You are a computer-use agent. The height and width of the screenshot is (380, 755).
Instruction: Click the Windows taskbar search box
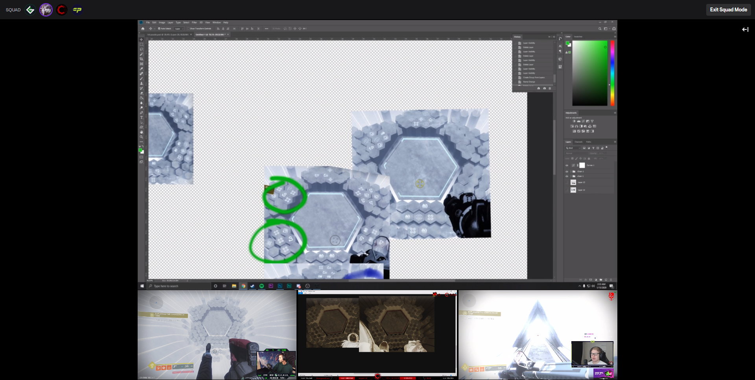179,286
